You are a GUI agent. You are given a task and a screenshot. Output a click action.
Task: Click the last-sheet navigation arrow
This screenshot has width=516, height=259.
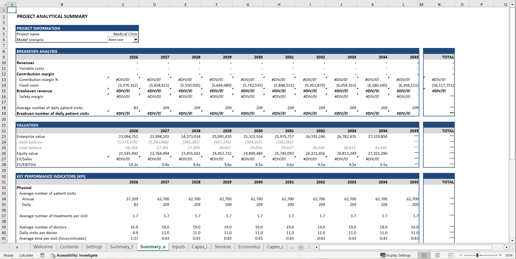17,247
